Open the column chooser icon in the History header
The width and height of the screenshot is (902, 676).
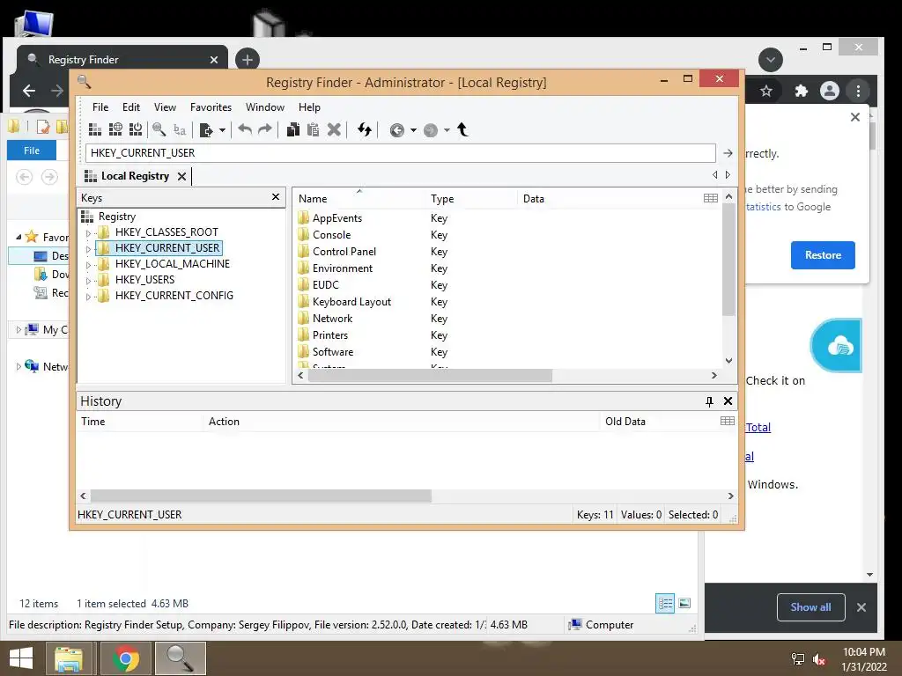point(727,421)
